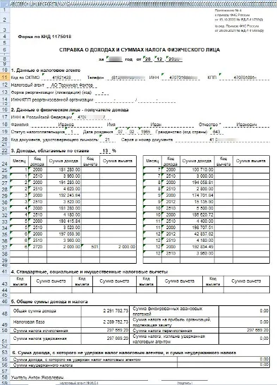
Task: Select the Налоговая база value cell
Action: click(105, 322)
